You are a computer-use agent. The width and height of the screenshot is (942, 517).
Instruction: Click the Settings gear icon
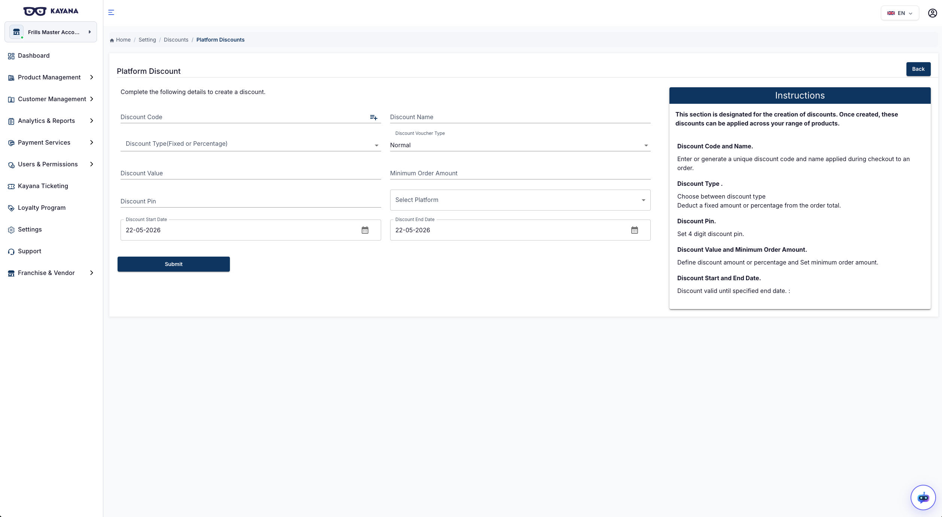click(x=11, y=230)
